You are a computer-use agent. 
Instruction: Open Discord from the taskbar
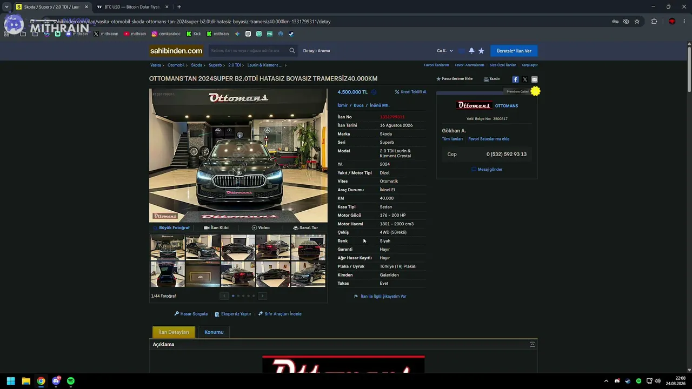[x=56, y=381]
